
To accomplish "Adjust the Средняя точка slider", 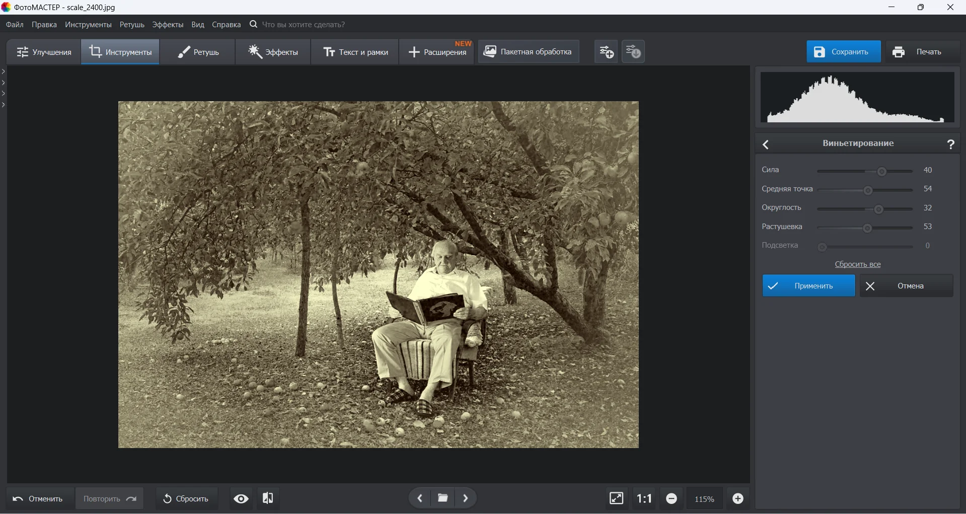I will click(868, 190).
